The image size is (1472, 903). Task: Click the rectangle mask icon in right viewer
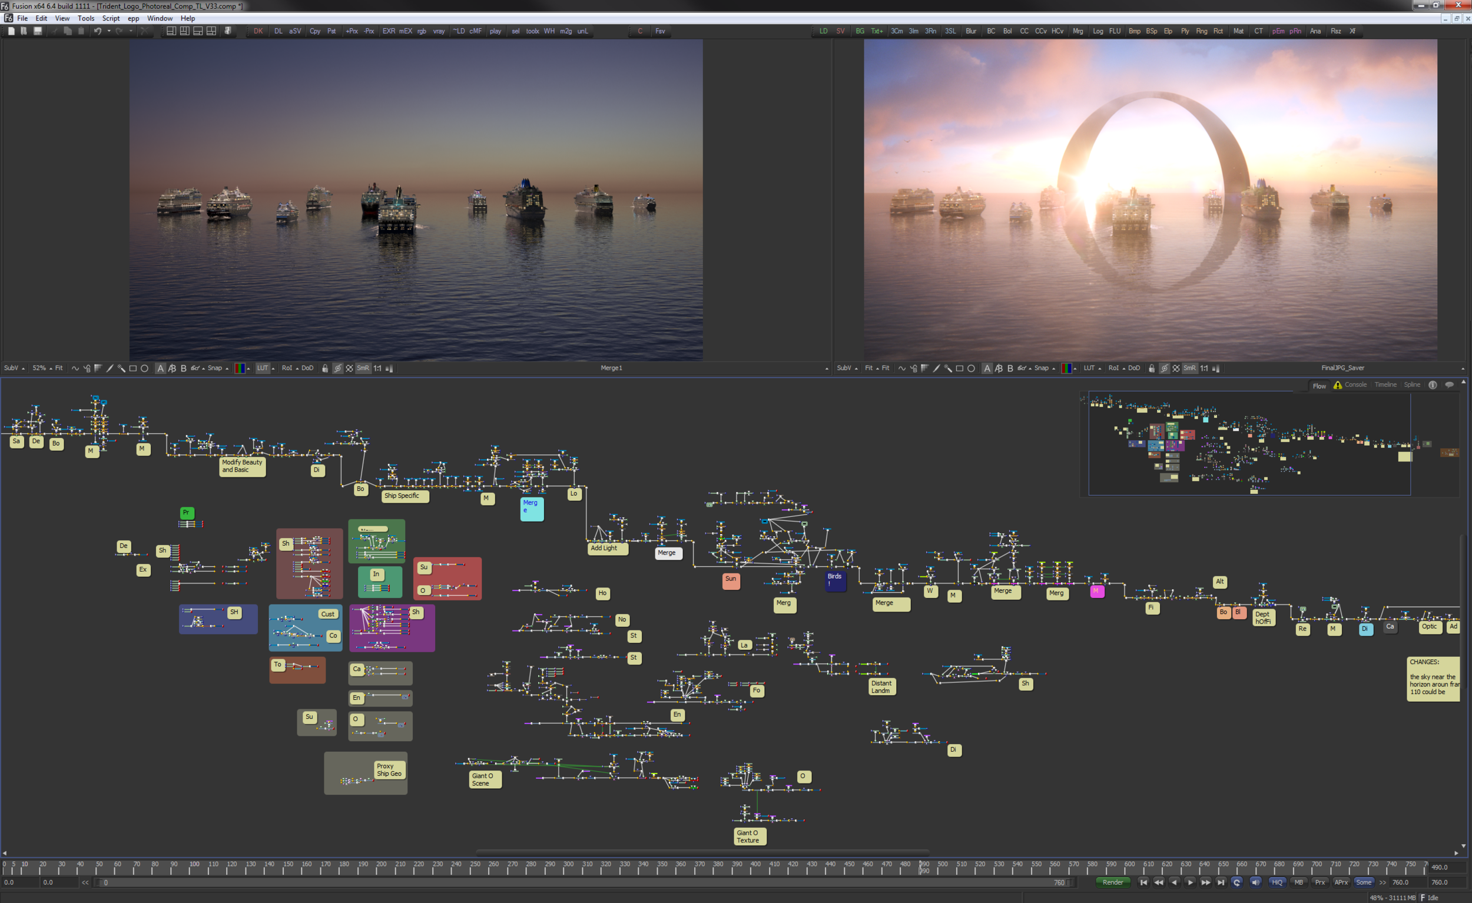click(959, 368)
